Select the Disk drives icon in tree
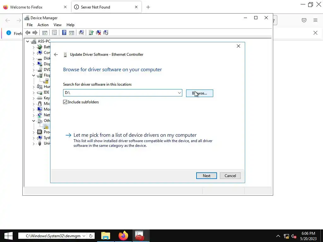The image size is (323, 242). (x=39, y=58)
